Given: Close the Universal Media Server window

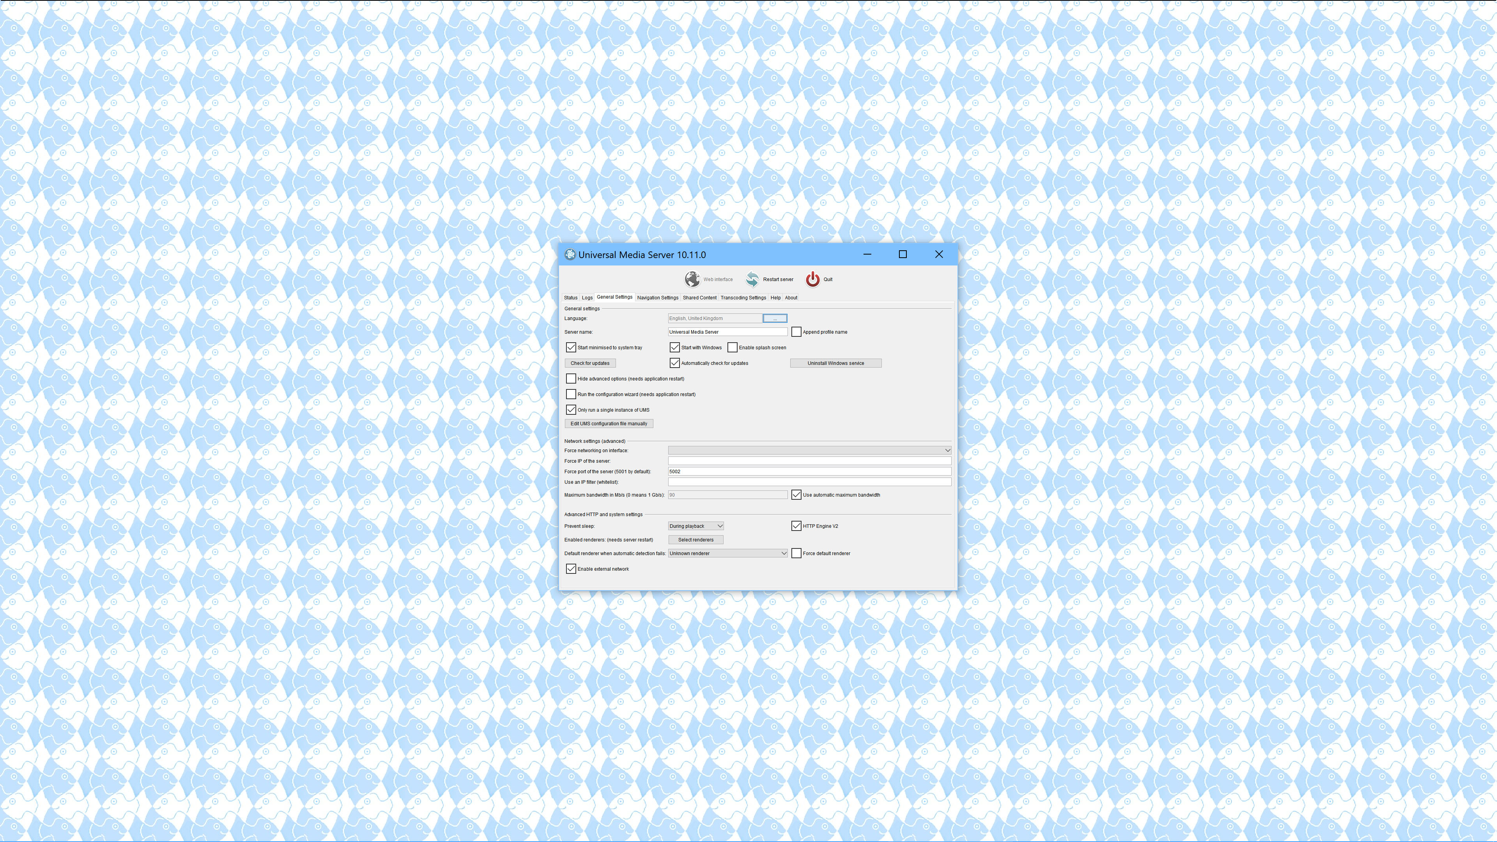Looking at the screenshot, I should coord(938,255).
